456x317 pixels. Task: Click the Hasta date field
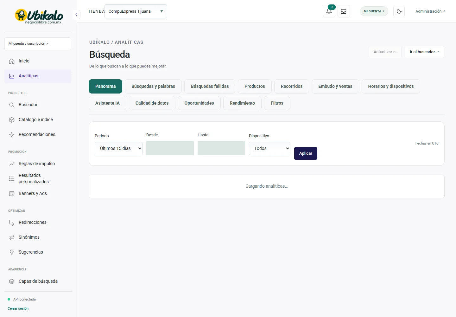(x=221, y=148)
